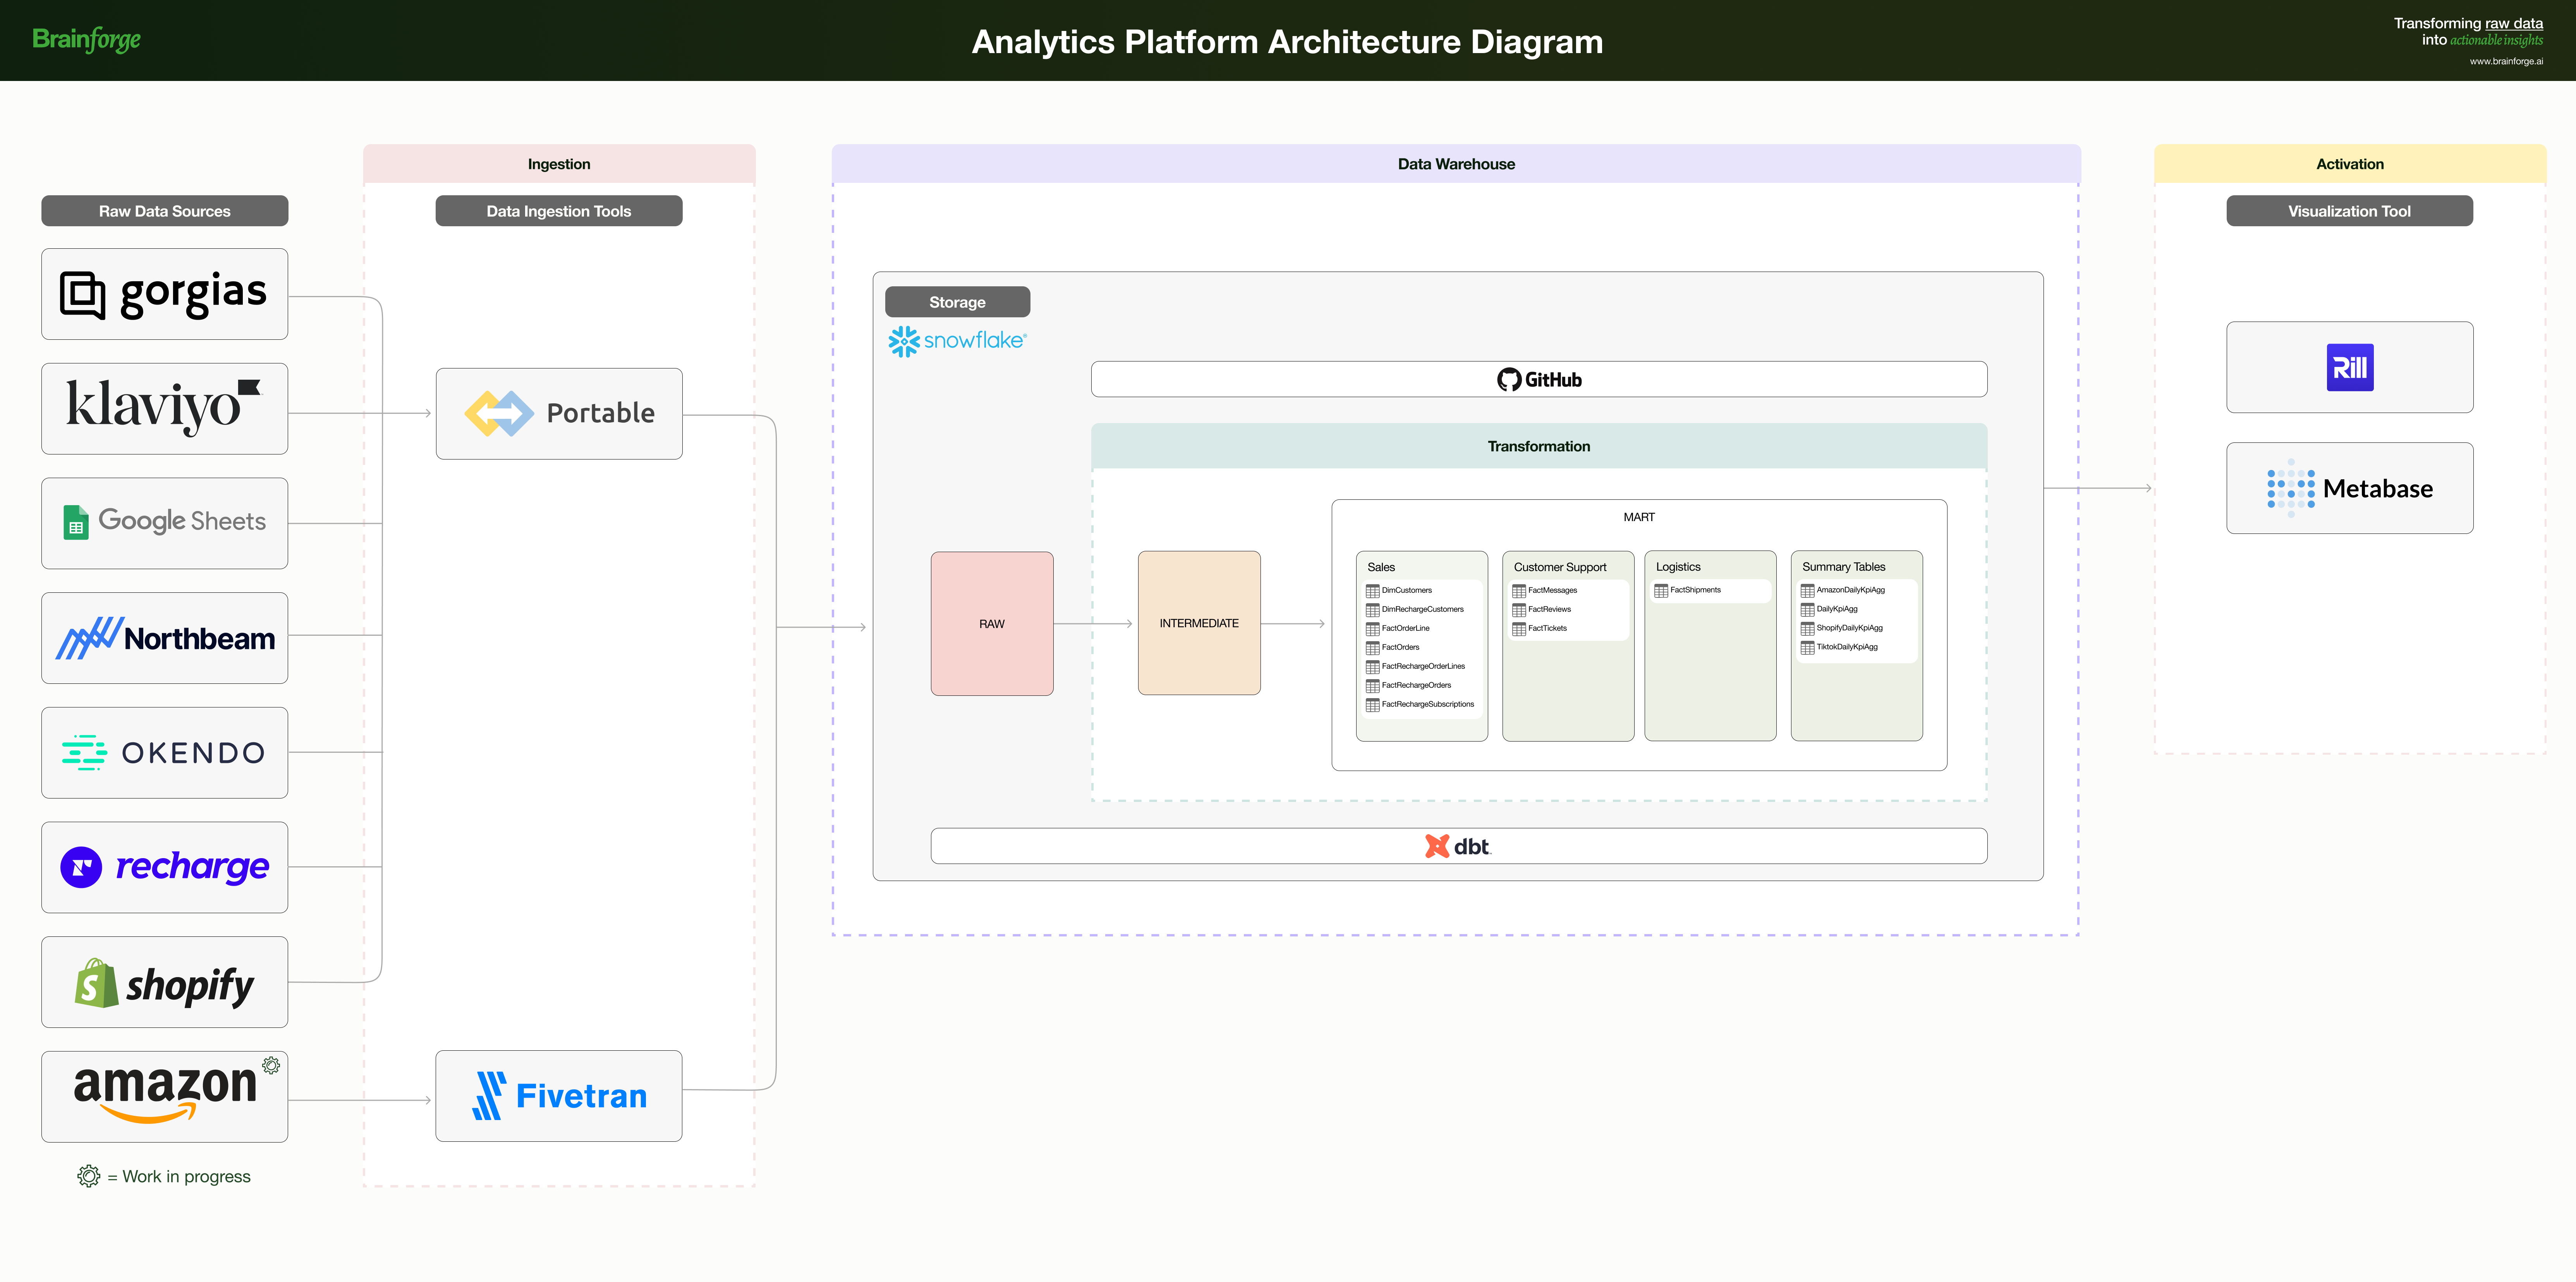
Task: Click the INTERMEDIATE layer box
Action: point(1199,623)
